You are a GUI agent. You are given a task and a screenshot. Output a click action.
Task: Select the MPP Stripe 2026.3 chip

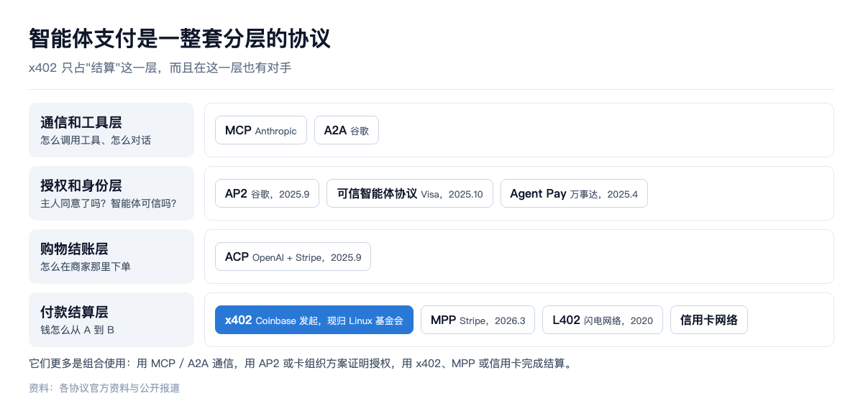pos(478,320)
